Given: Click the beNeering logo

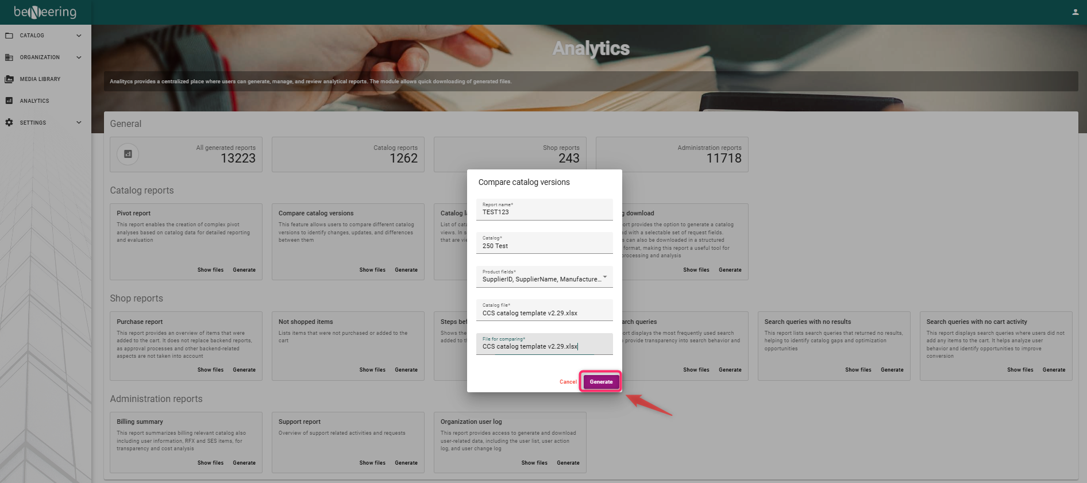Looking at the screenshot, I should [x=45, y=12].
